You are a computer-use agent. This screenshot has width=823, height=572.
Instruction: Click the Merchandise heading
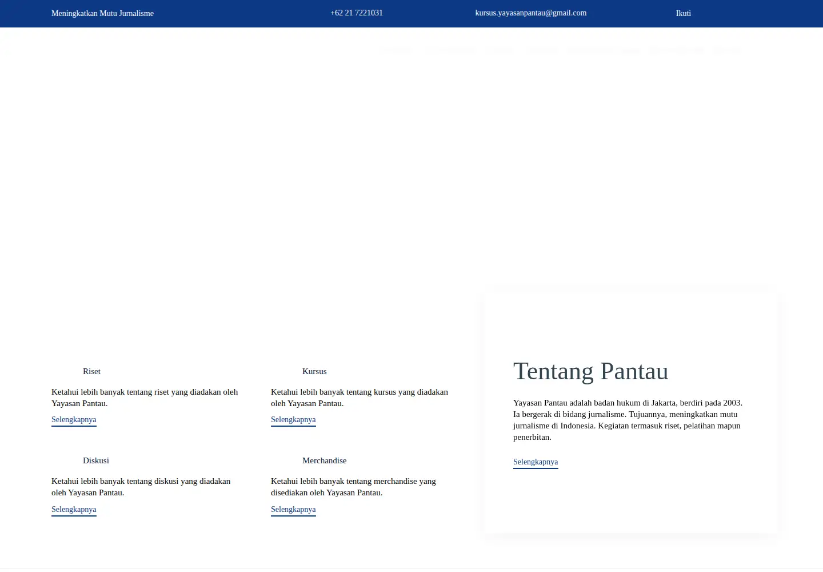pyautogui.click(x=325, y=460)
